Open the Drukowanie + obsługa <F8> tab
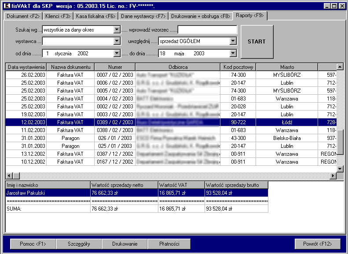The height and width of the screenshot is (254, 348). coord(200,16)
